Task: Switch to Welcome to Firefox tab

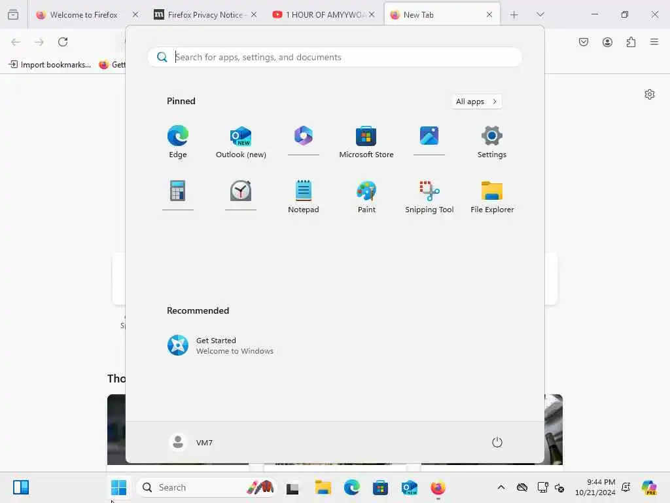Action: tap(83, 14)
